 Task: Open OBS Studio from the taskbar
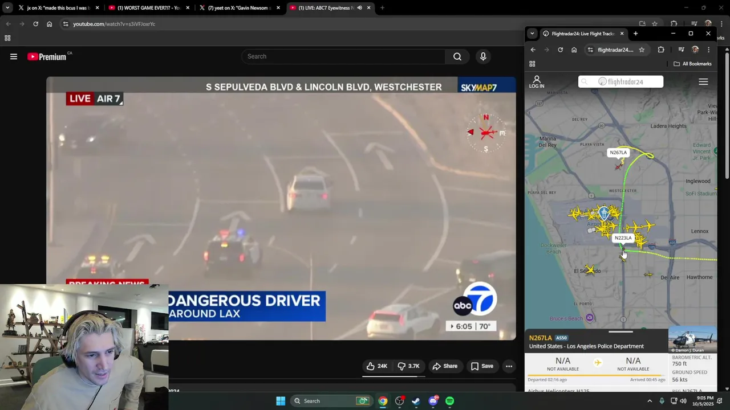tap(399, 401)
